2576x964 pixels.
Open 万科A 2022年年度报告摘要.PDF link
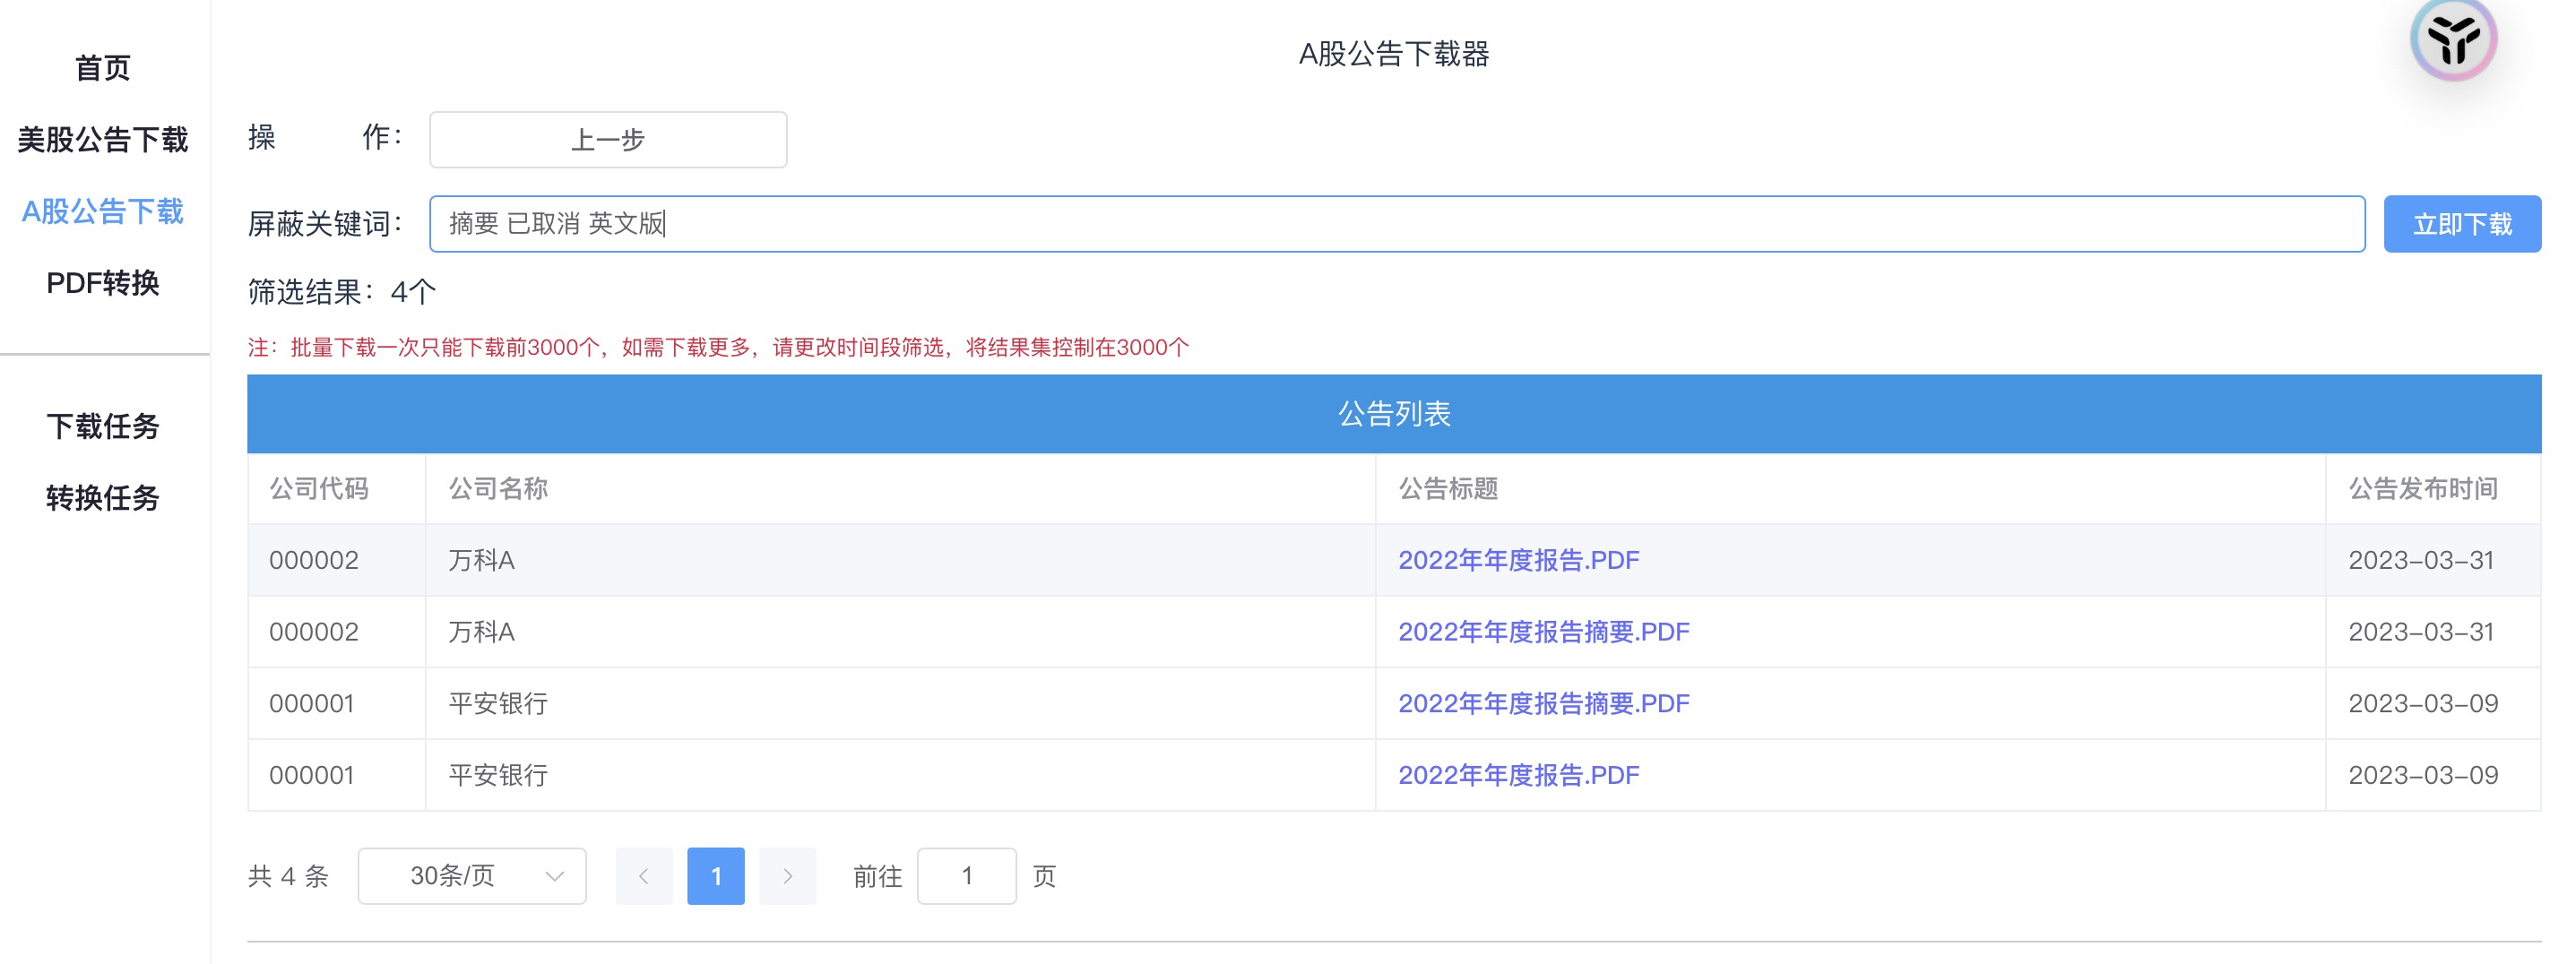coord(1543,632)
